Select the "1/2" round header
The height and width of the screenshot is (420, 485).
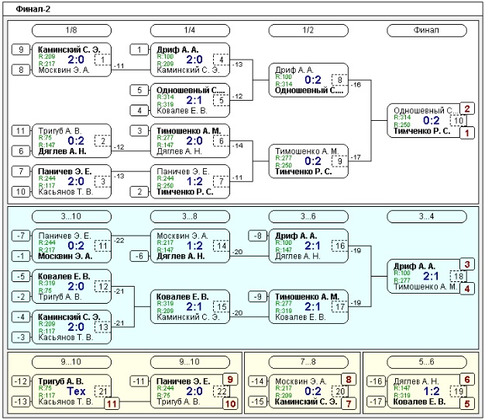pyautogui.click(x=308, y=30)
